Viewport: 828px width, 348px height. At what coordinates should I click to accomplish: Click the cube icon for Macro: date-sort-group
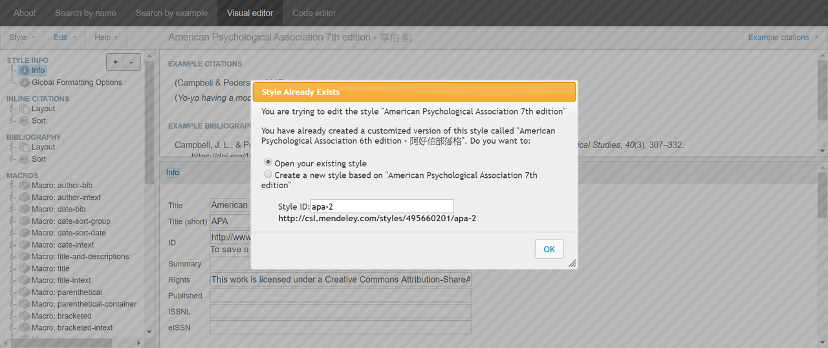(24, 221)
